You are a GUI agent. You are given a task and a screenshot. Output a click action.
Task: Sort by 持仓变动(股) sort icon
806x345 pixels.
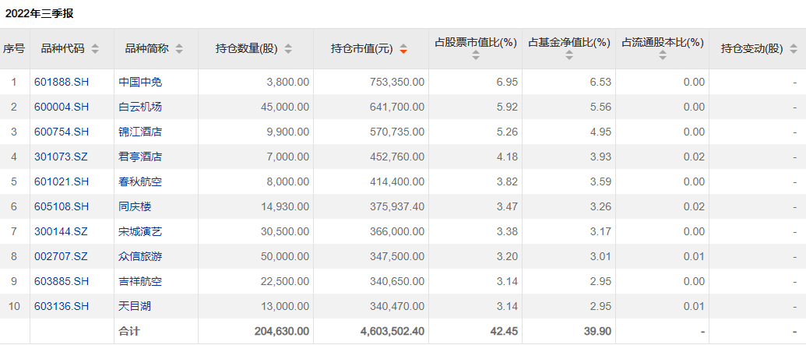[x=792, y=49]
